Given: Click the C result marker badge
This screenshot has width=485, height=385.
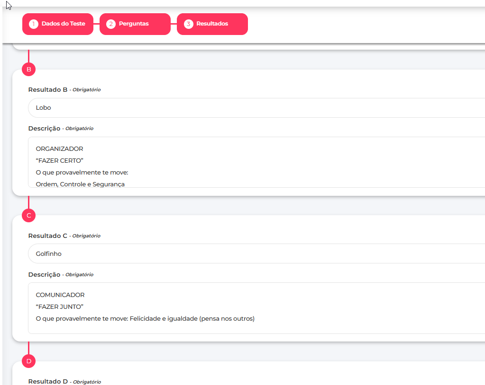Looking at the screenshot, I should click(x=28, y=216).
